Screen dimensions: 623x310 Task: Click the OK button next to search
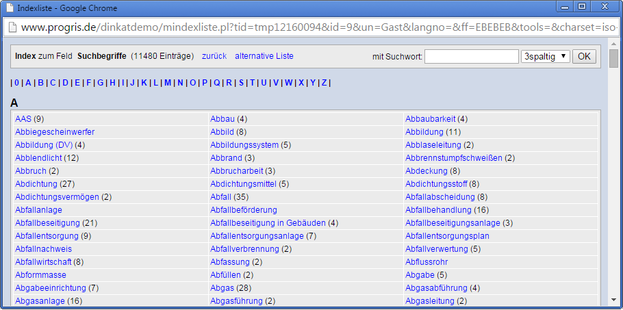pos(583,56)
